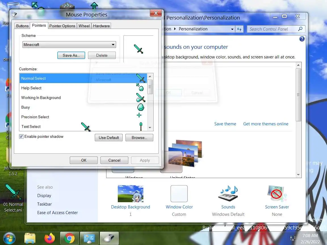Click the refresh icon beside address bar

239,29
